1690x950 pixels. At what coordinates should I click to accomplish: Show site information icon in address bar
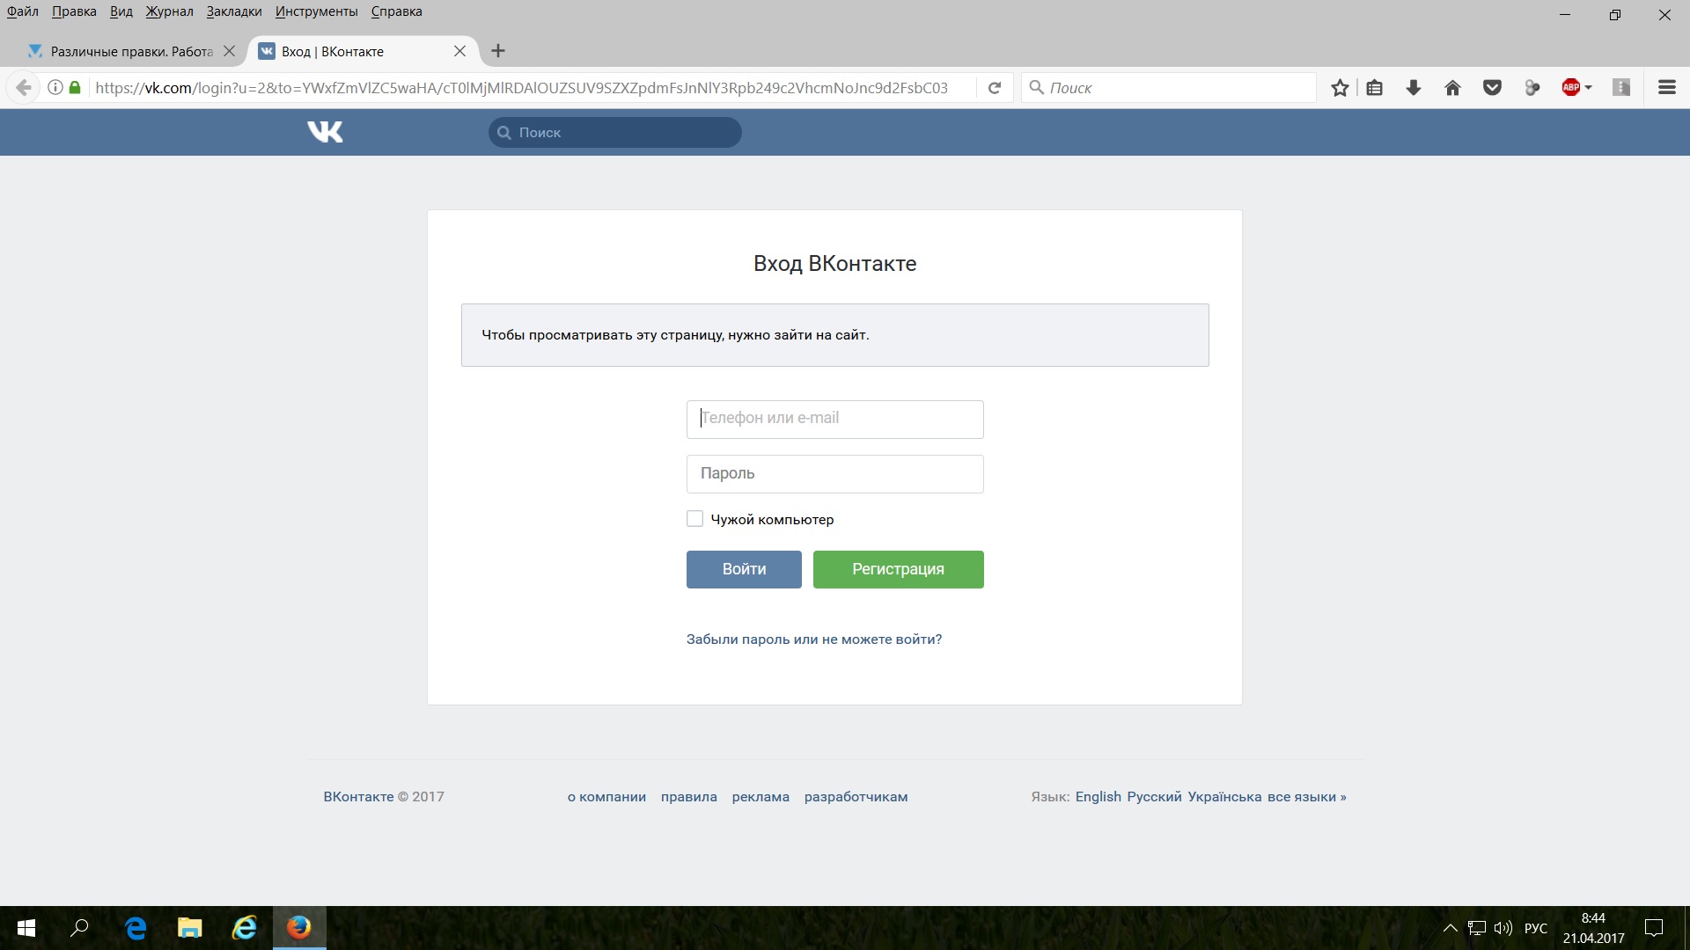point(55,88)
